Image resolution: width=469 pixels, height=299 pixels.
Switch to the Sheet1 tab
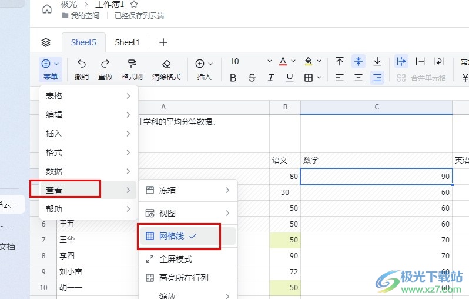127,42
